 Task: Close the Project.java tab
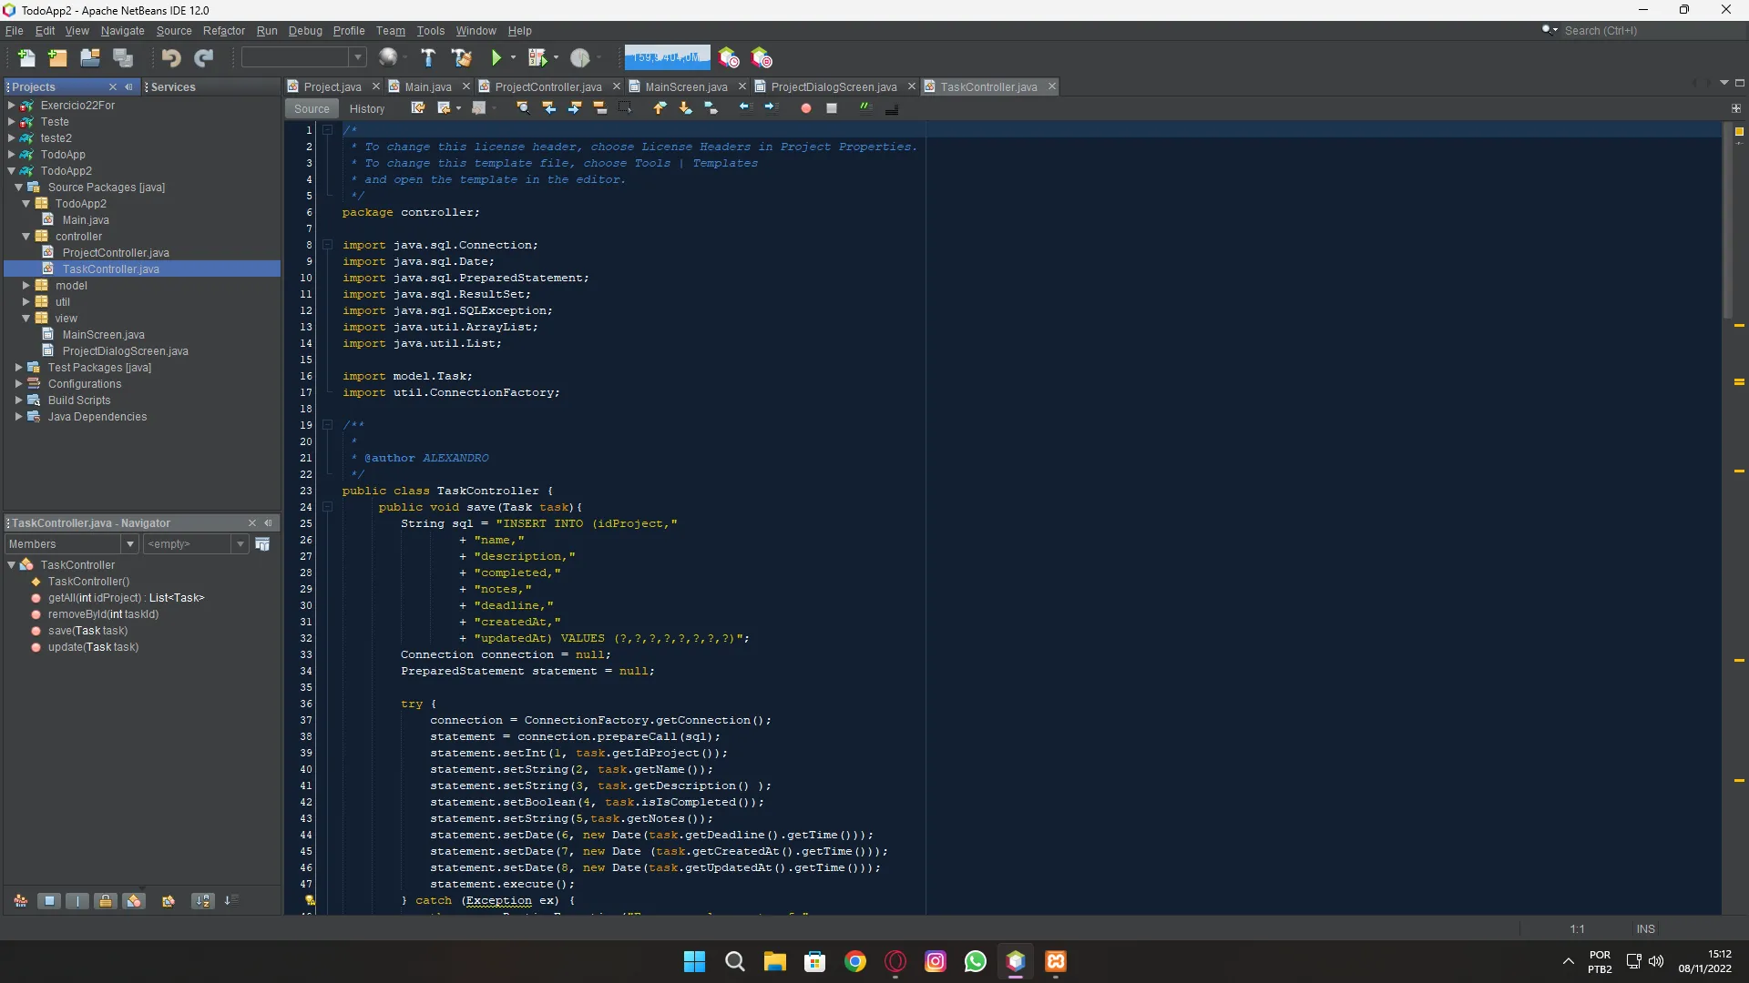pyautogui.click(x=375, y=87)
